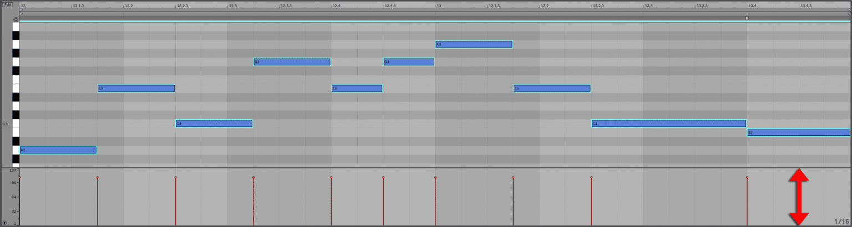Click the velocity marker at position 12.4.3
This screenshot has height=227, width=852.
click(383, 177)
